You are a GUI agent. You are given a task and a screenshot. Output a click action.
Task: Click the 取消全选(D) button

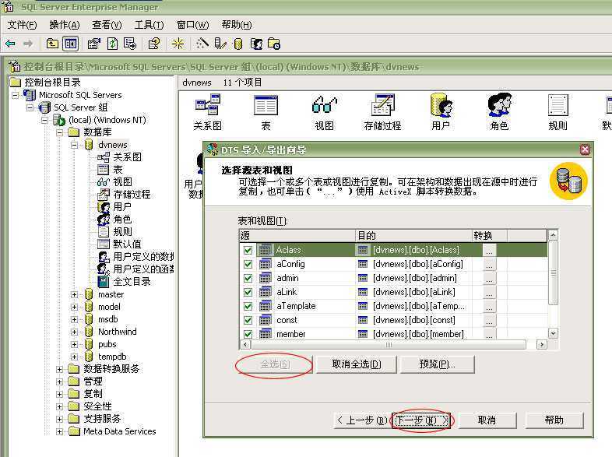pyautogui.click(x=357, y=364)
